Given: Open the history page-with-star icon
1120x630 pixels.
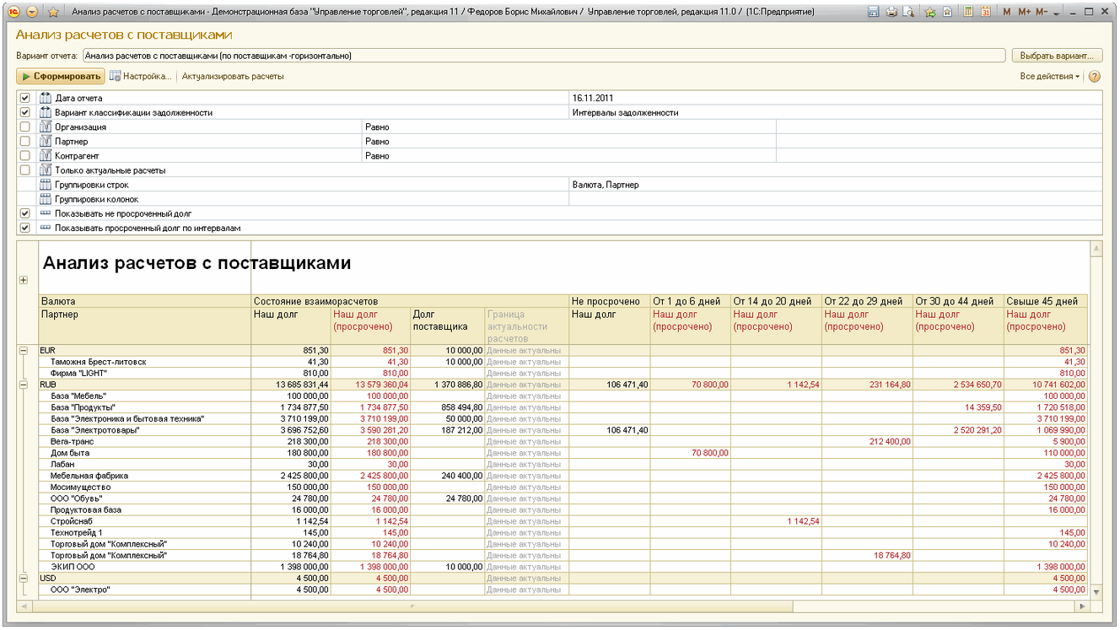Looking at the screenshot, I should point(948,12).
